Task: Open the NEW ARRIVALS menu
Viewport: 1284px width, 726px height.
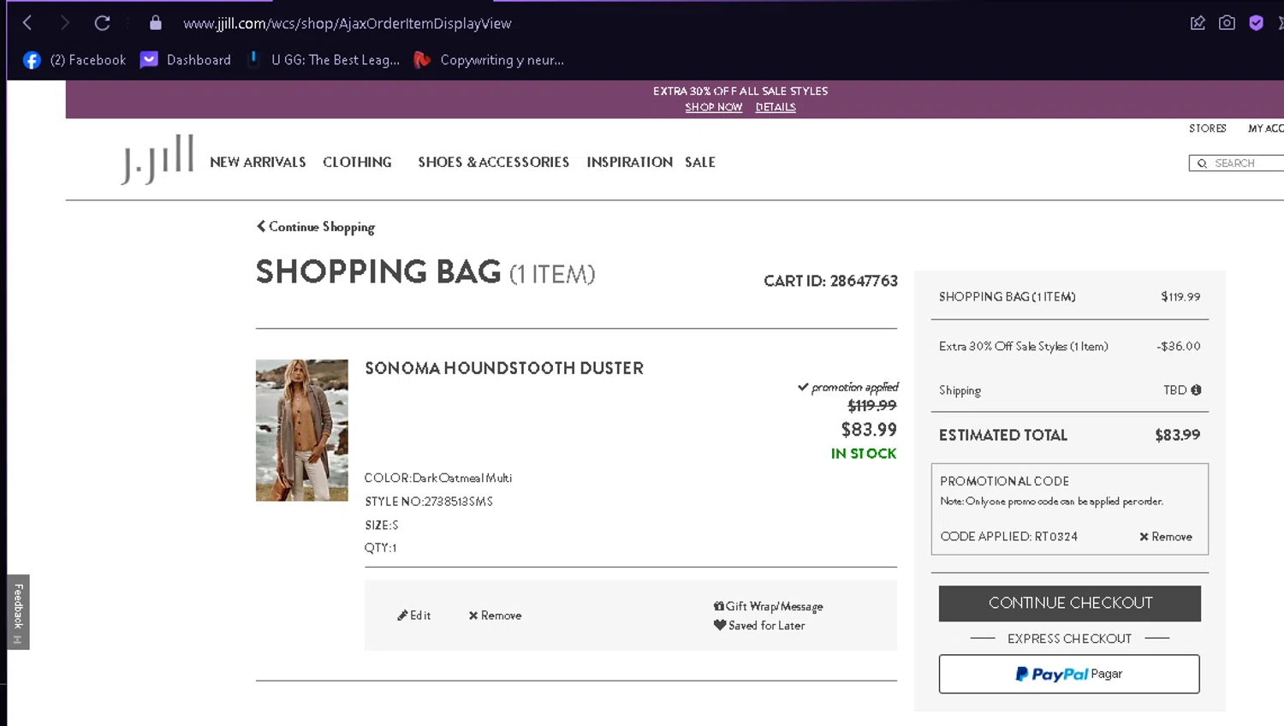Action: [x=258, y=162]
